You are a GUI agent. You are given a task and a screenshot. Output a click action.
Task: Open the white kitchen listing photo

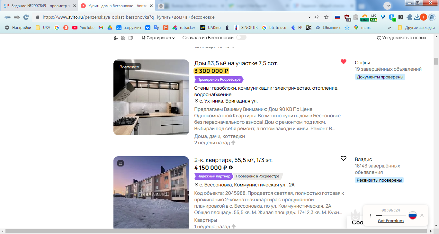pos(151,97)
